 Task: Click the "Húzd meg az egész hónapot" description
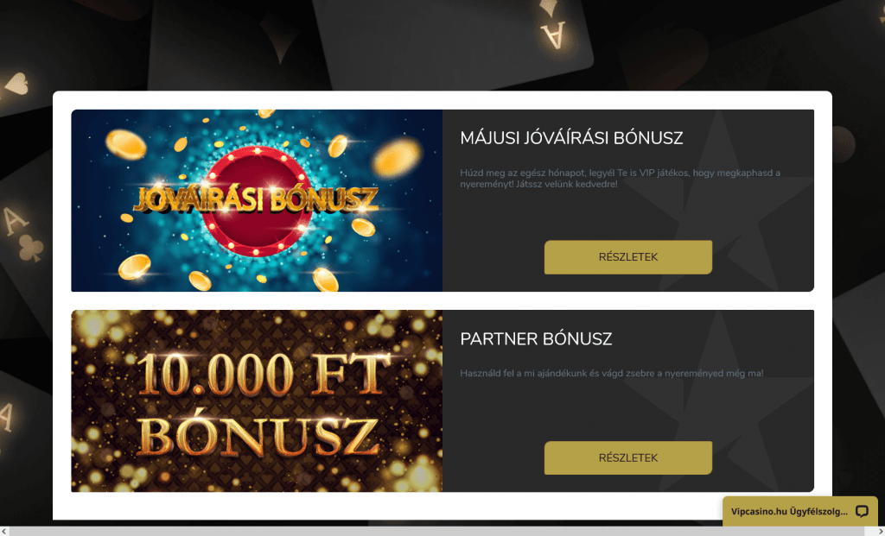pyautogui.click(x=620, y=179)
